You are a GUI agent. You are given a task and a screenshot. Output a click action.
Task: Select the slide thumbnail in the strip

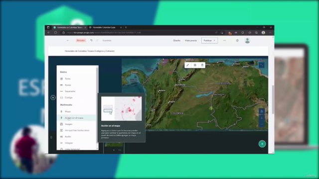(x=114, y=145)
